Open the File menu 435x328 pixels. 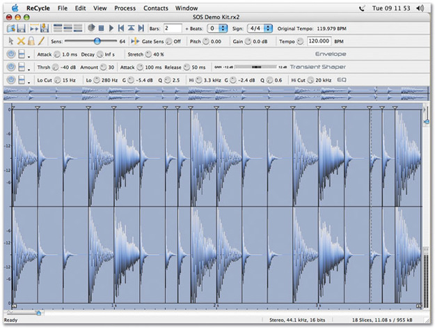(x=63, y=8)
